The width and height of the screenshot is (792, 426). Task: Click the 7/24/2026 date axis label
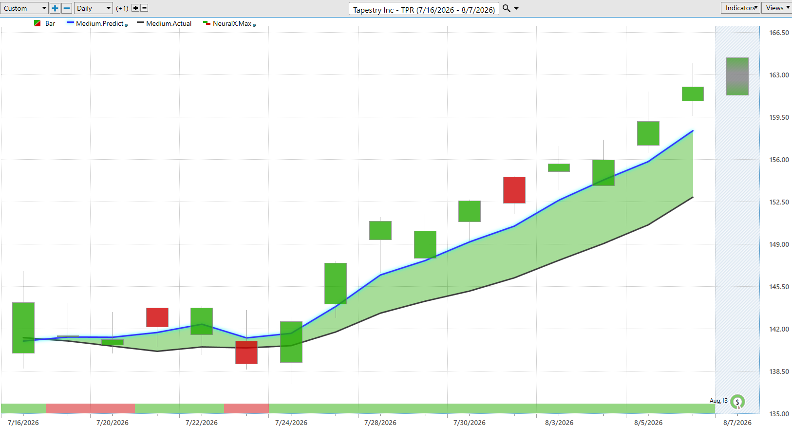click(x=291, y=423)
